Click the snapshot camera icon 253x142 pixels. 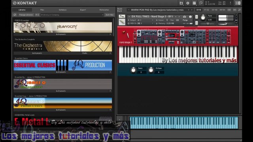[185, 17]
